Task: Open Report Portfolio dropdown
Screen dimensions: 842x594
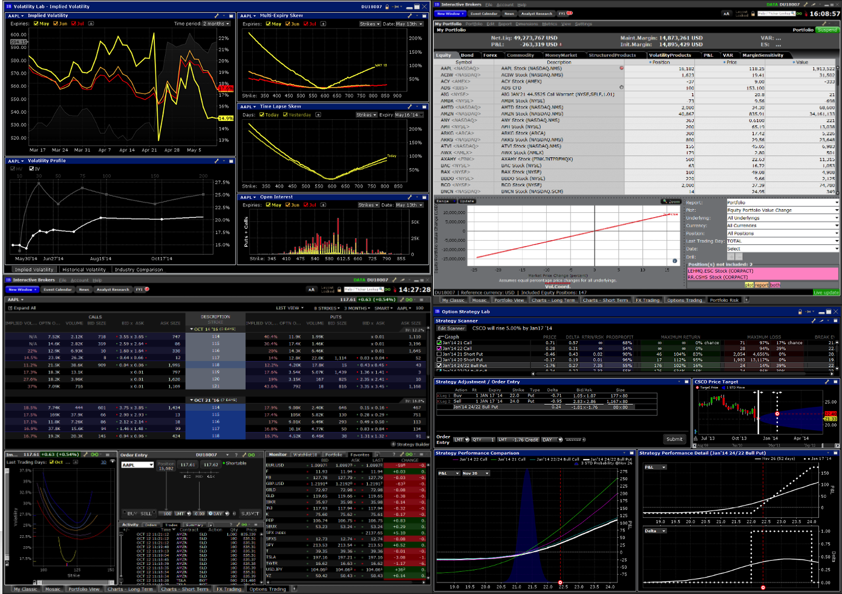Action: point(783,203)
